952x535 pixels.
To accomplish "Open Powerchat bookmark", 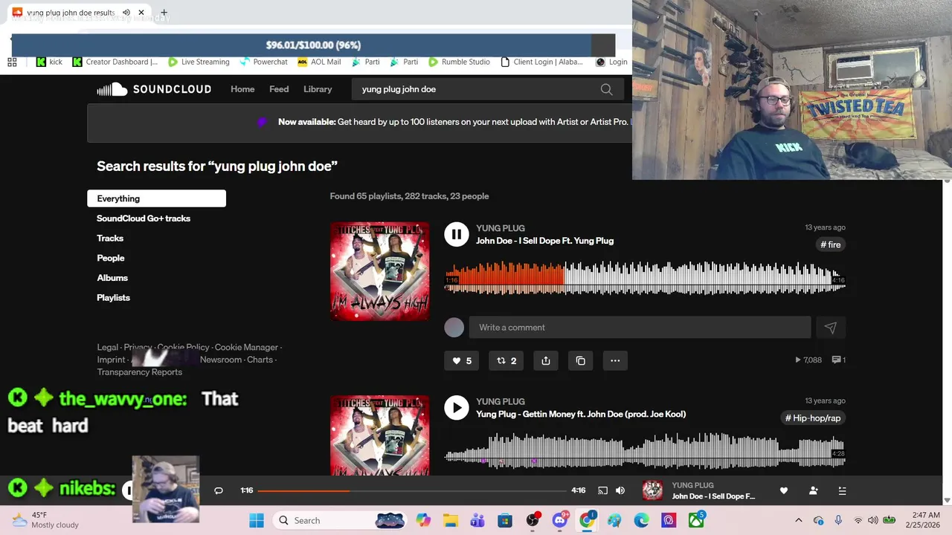I will 263,62.
